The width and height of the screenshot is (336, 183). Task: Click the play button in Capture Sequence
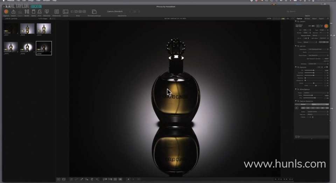pos(297,108)
